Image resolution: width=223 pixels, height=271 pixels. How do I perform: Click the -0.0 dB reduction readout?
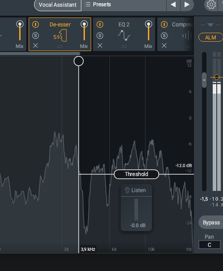138,225
